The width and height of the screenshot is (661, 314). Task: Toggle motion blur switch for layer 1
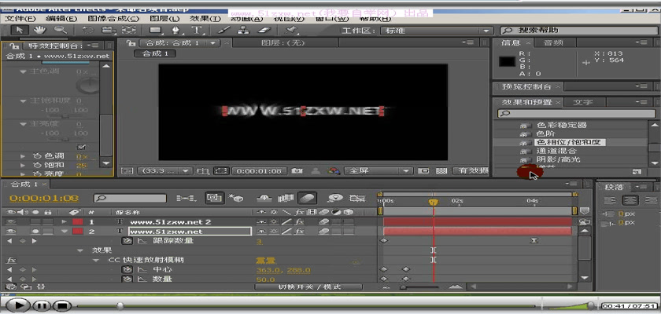(324, 222)
